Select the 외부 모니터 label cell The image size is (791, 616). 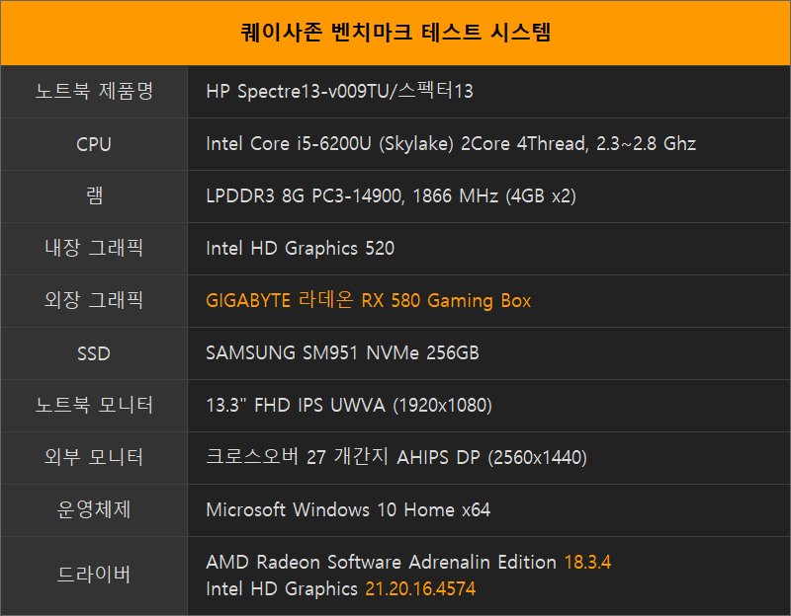coord(94,458)
